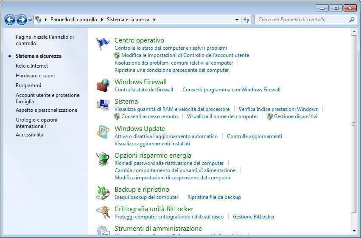Open the Centro operativo heading
361x238 pixels.
tap(139, 40)
